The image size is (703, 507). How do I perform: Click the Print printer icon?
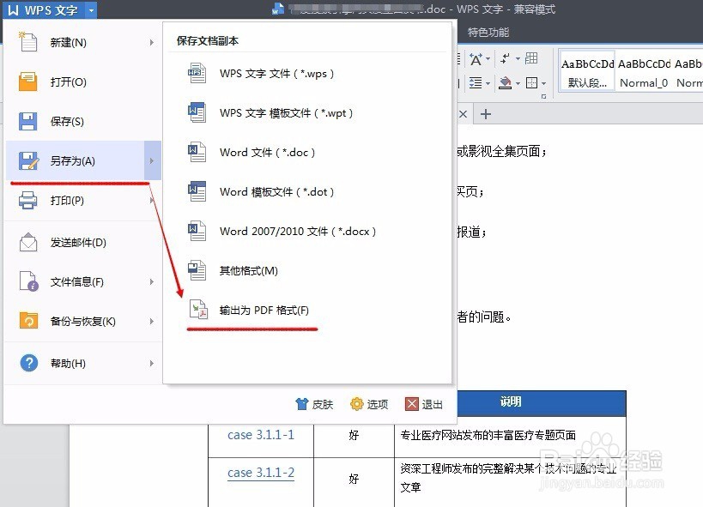click(27, 201)
